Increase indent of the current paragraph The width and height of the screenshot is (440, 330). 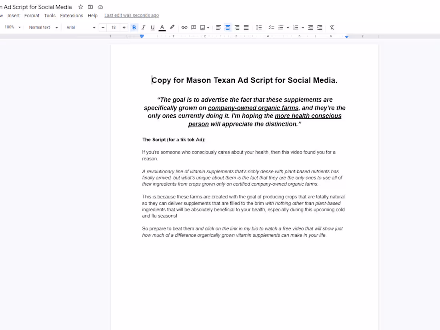pyautogui.click(x=319, y=27)
